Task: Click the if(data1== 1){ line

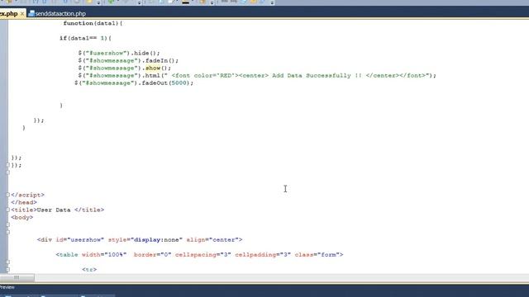Action: [85, 38]
